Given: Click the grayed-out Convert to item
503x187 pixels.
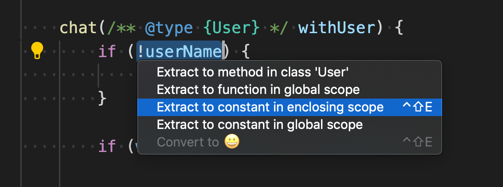Looking at the screenshot, I should (187, 142).
